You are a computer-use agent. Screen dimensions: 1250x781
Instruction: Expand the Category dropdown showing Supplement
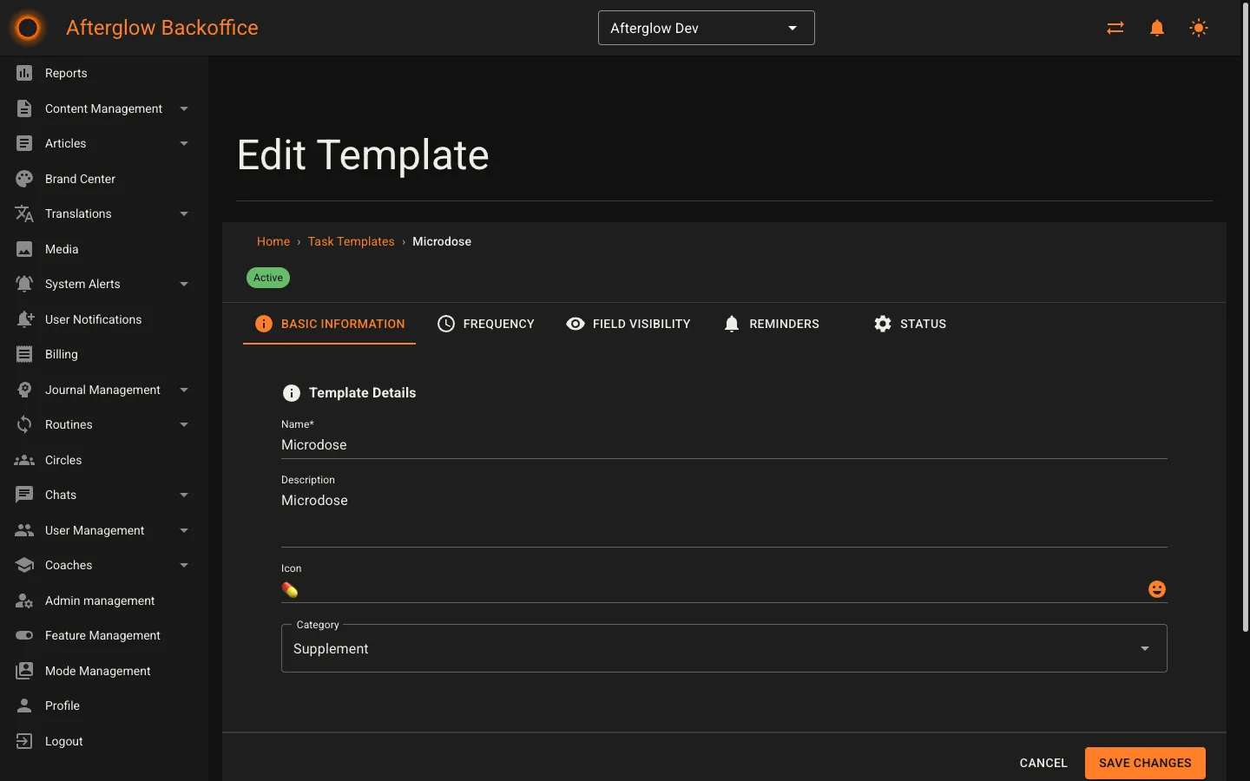point(1144,648)
